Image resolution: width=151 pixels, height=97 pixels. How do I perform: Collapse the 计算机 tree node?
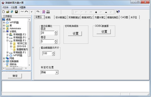click(x=4, y=31)
